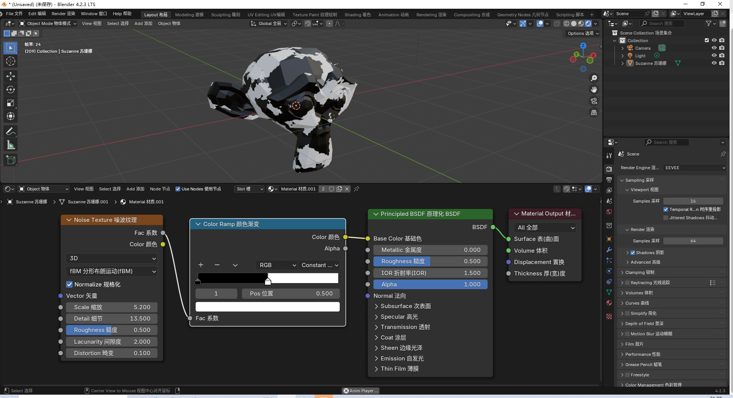Click Viewport Samples 采样 16 field
The height and width of the screenshot is (398, 733).
(693, 201)
